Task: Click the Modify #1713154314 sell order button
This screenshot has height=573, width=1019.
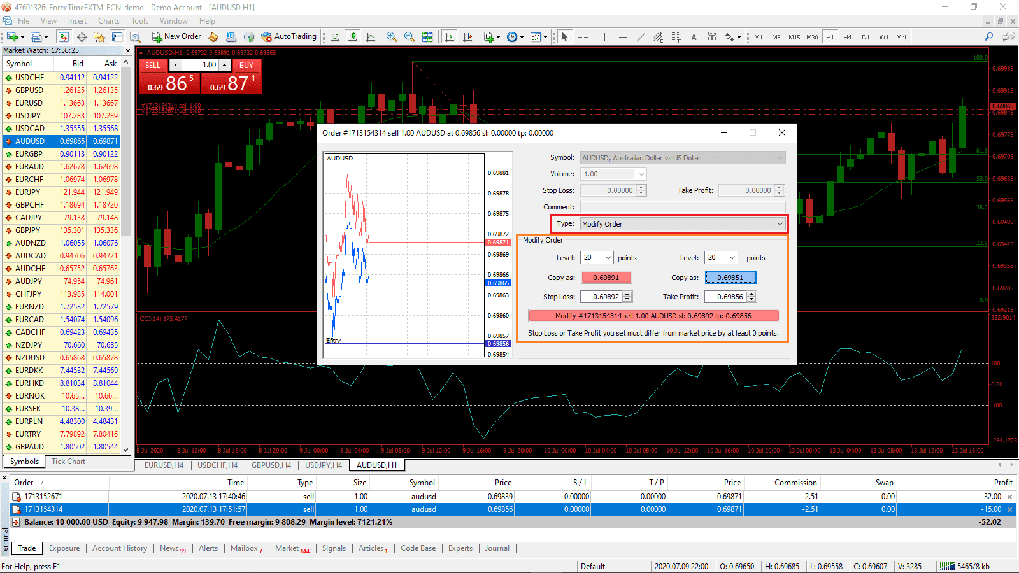Action: pos(653,315)
